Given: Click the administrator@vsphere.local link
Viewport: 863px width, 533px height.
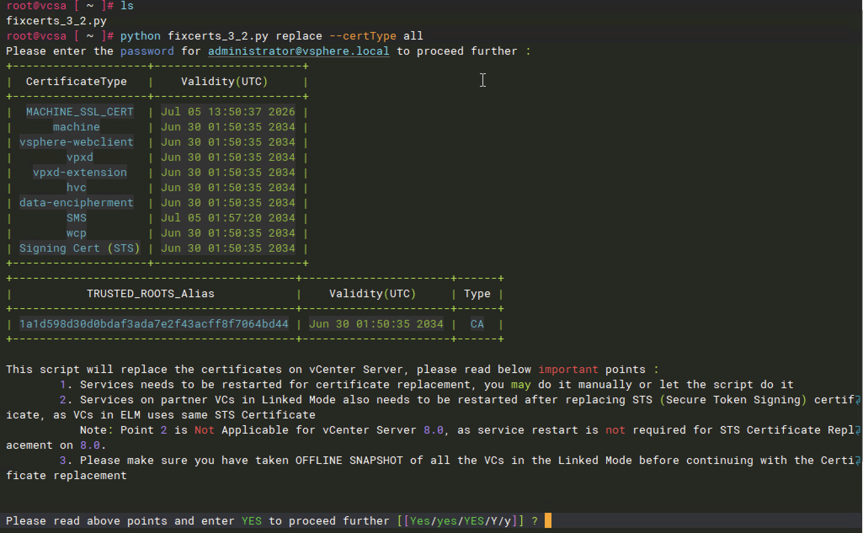Looking at the screenshot, I should [298, 51].
